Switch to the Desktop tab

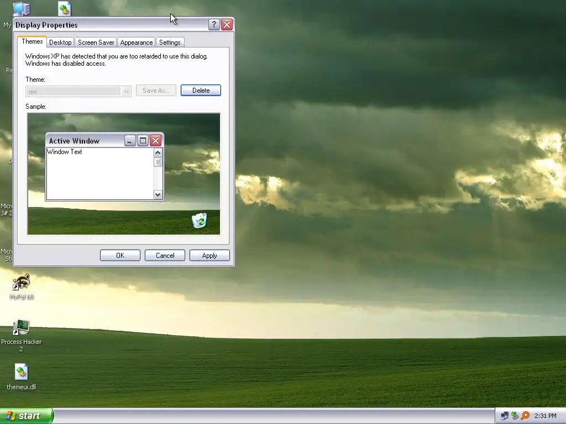(x=60, y=43)
